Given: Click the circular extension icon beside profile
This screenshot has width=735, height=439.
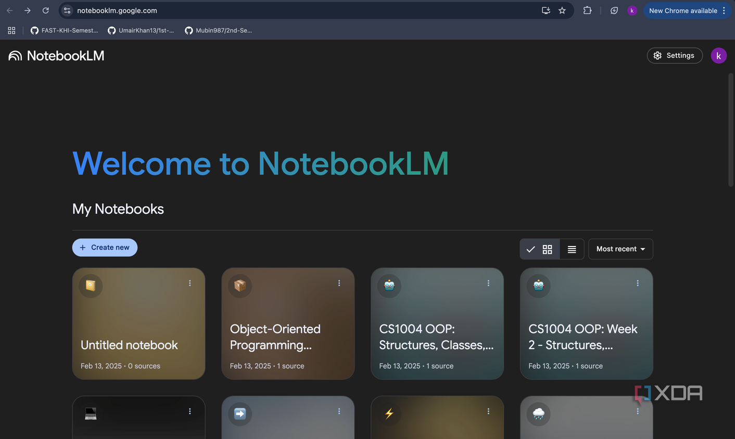Looking at the screenshot, I should tap(614, 10).
